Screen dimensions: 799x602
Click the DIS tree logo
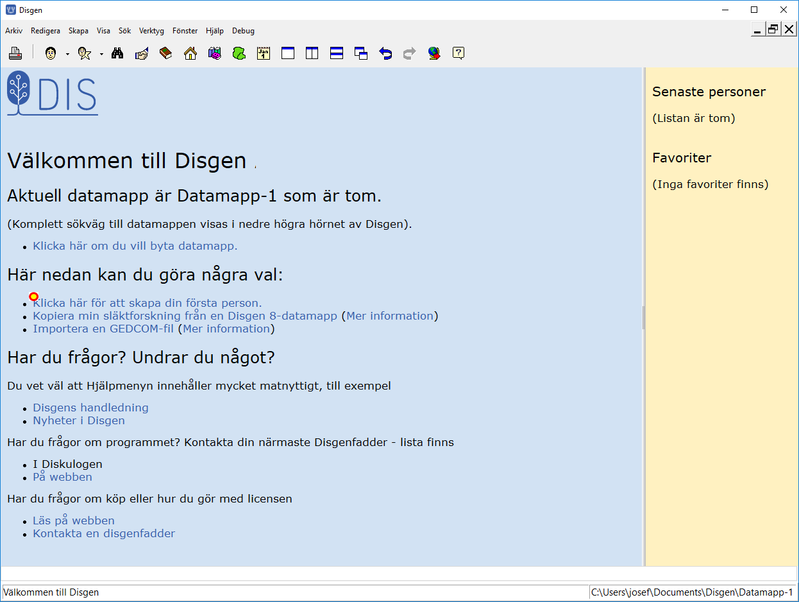[52, 94]
